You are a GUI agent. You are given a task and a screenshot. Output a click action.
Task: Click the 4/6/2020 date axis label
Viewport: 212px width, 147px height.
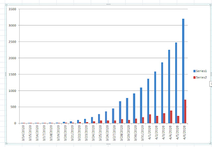tap(185, 132)
